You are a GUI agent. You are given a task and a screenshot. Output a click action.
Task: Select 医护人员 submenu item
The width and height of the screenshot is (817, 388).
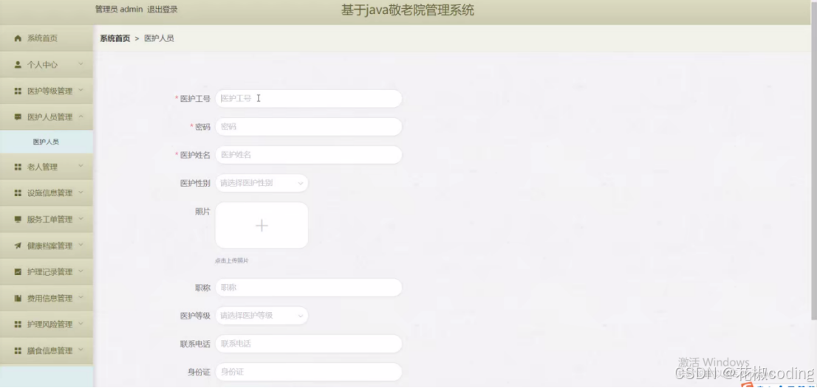47,142
